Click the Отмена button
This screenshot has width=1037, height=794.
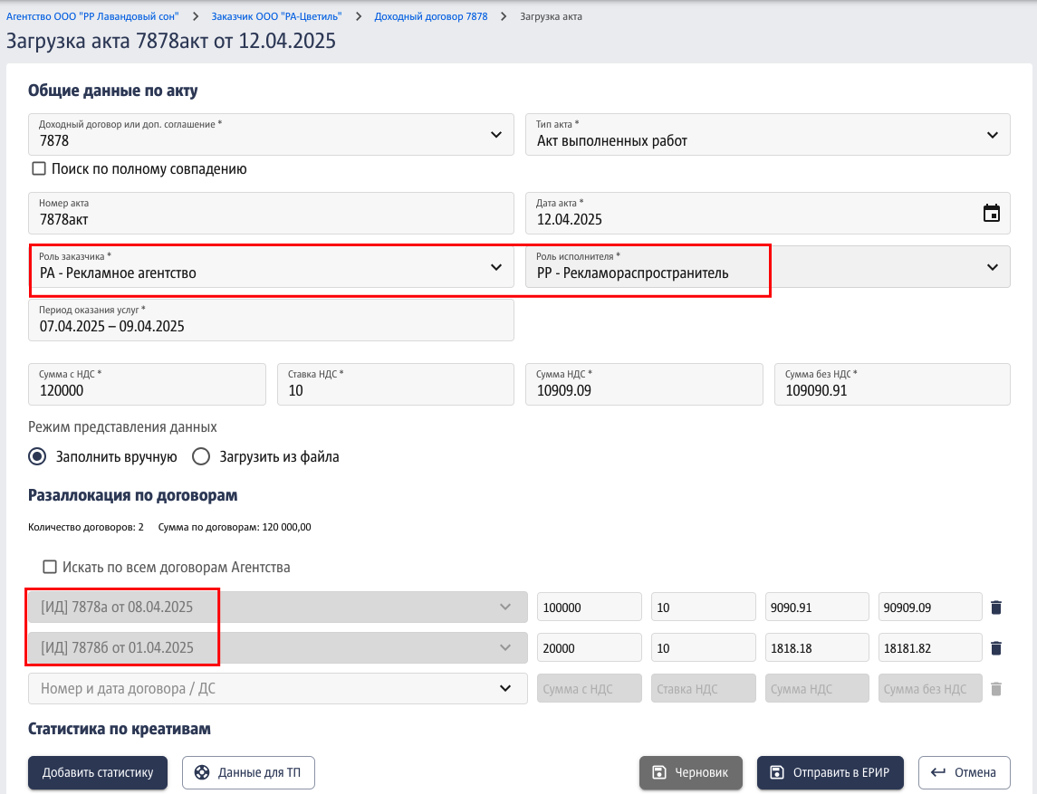[x=964, y=772]
